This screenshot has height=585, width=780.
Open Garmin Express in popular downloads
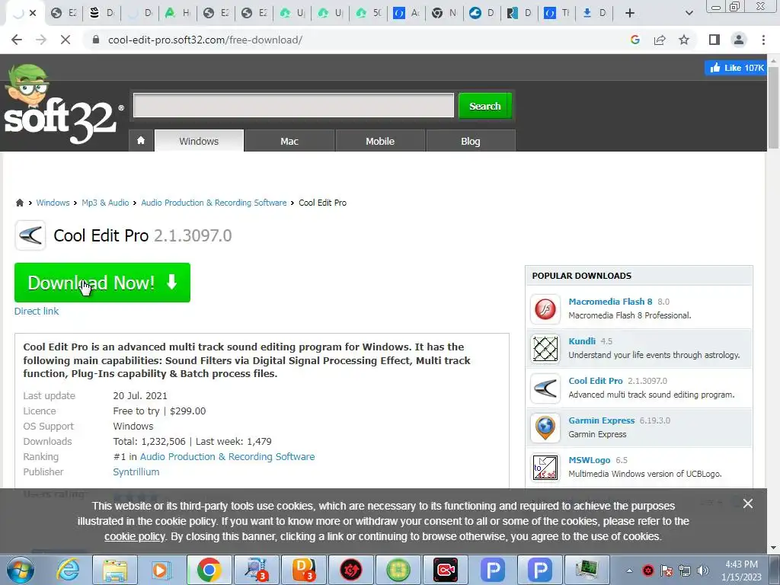[602, 420]
